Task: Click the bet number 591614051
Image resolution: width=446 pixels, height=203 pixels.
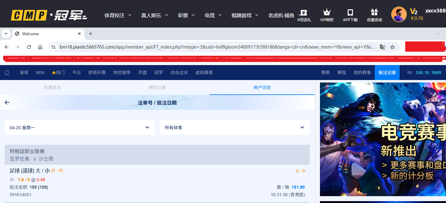Action: pos(21,195)
